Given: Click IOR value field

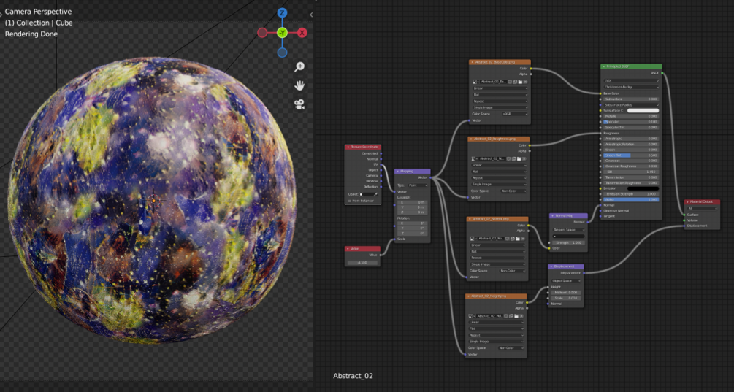Looking at the screenshot, I should pyautogui.click(x=632, y=172).
